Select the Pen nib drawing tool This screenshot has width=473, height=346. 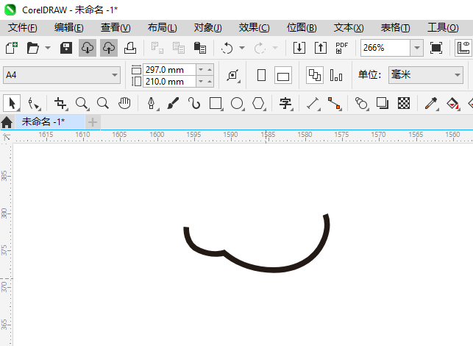click(152, 103)
